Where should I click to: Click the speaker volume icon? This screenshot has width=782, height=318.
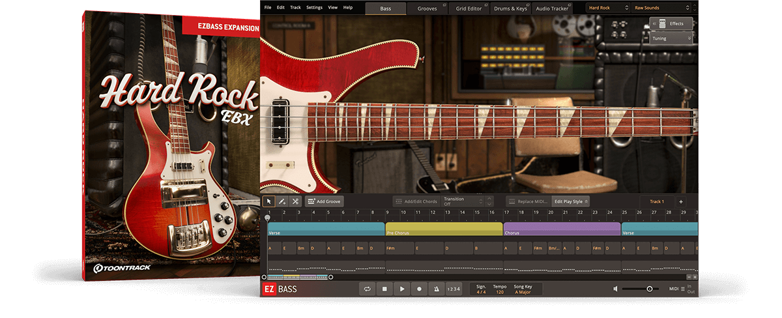(615, 289)
